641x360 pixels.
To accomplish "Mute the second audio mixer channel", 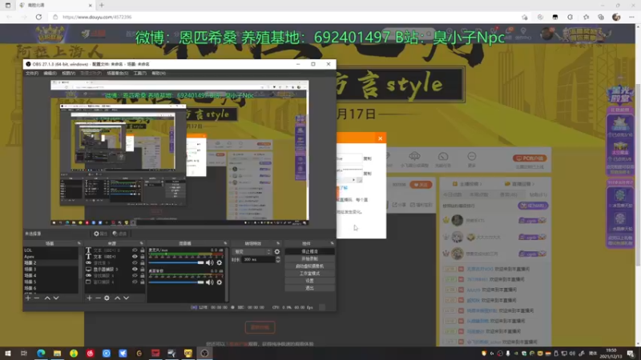I will click(x=210, y=282).
